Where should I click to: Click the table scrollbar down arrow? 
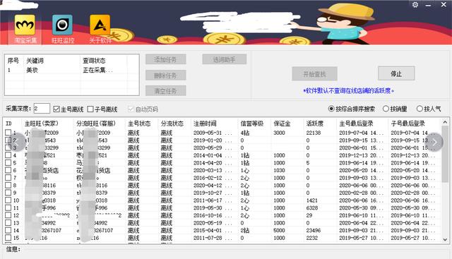[445, 240]
